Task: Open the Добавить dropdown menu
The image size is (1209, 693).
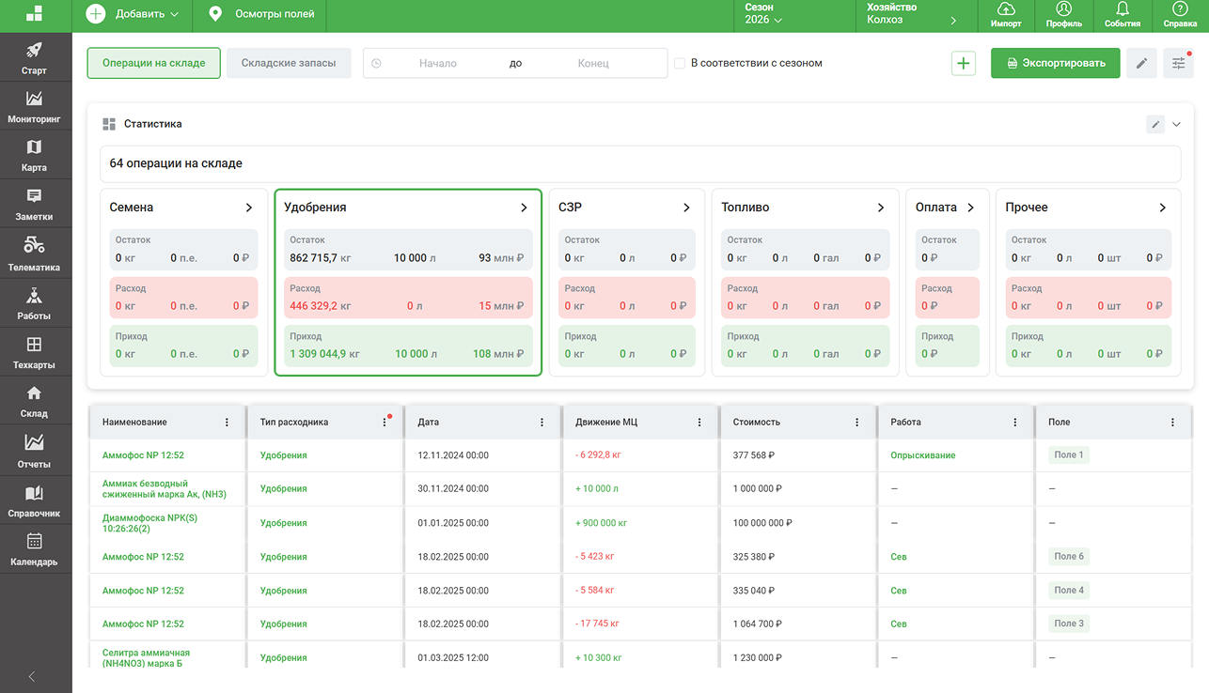Action: pyautogui.click(x=133, y=14)
